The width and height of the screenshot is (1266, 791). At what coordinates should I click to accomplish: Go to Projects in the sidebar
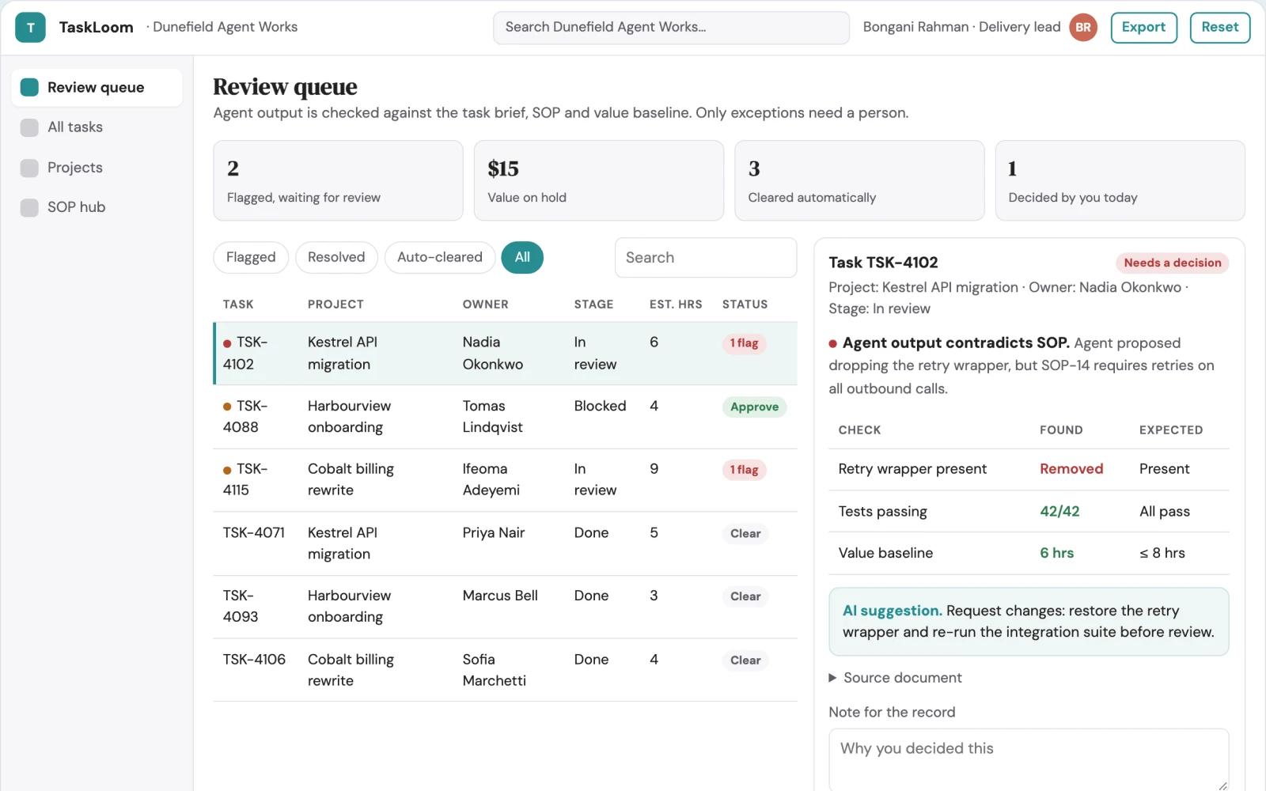(97, 168)
